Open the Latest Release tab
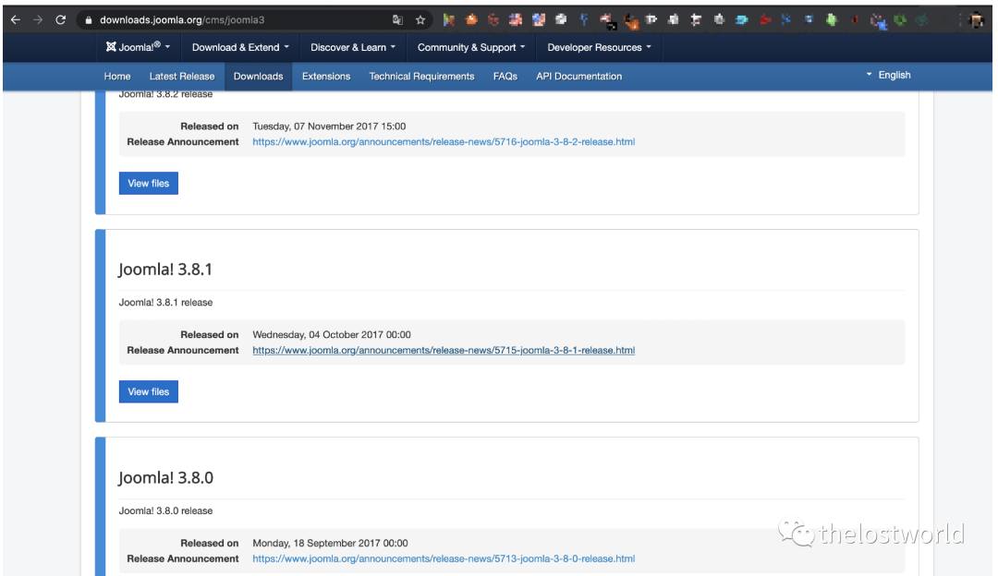This screenshot has height=576, width=998. click(x=182, y=77)
